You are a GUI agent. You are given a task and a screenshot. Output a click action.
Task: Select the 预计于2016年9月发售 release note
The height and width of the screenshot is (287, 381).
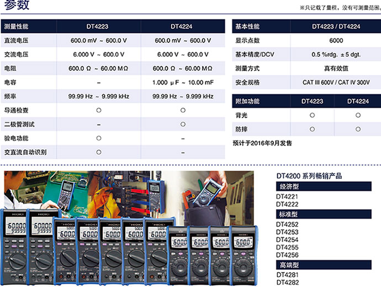[x=262, y=143]
